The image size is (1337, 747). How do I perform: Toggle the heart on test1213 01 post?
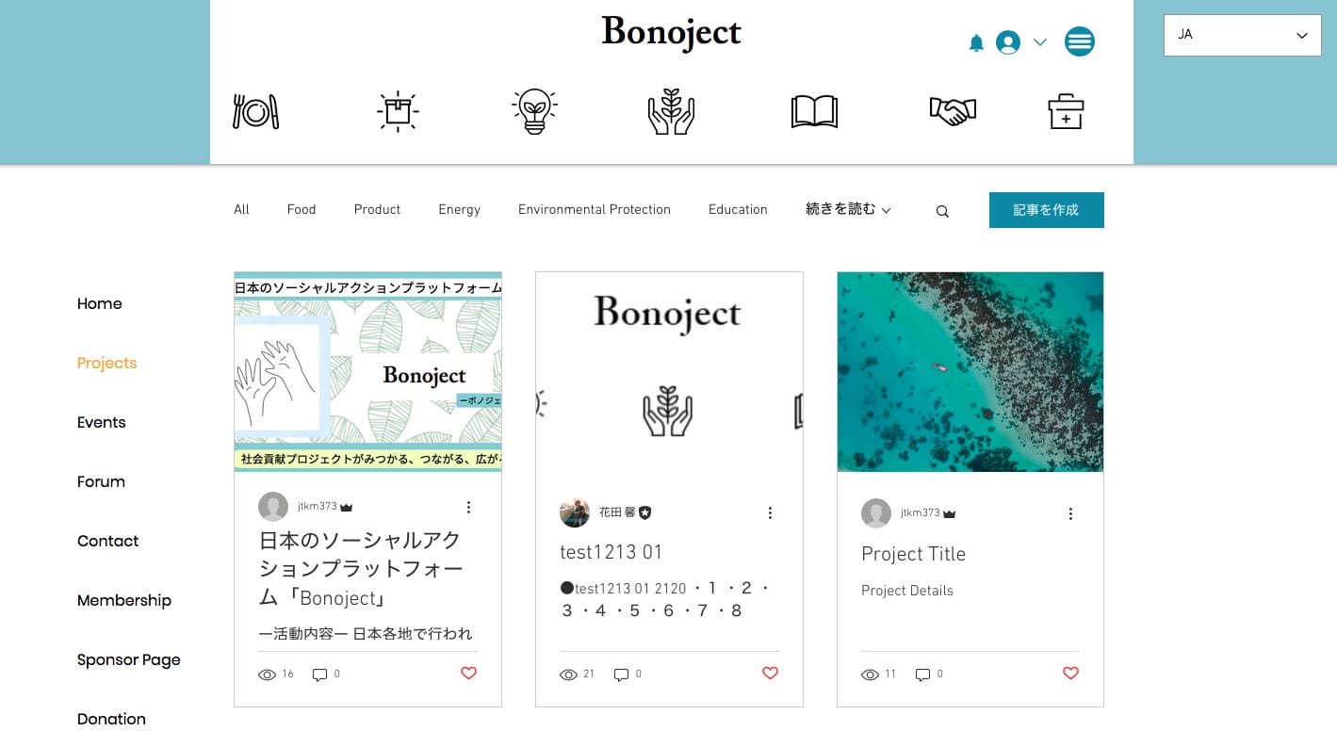pos(770,674)
